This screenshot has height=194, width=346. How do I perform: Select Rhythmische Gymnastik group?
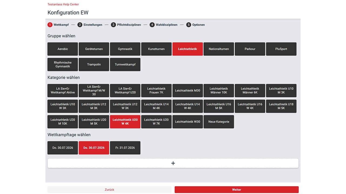63,65
